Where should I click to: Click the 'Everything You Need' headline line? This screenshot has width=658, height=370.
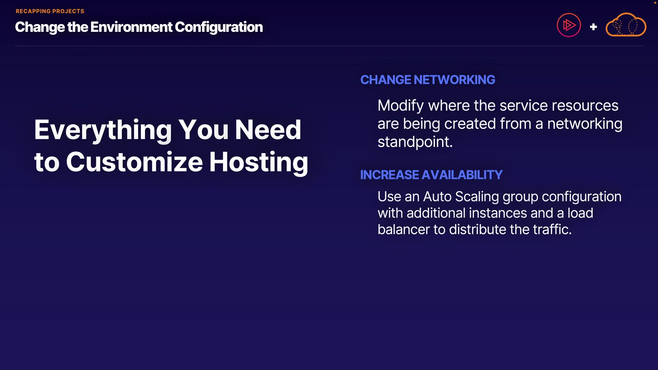(x=168, y=130)
